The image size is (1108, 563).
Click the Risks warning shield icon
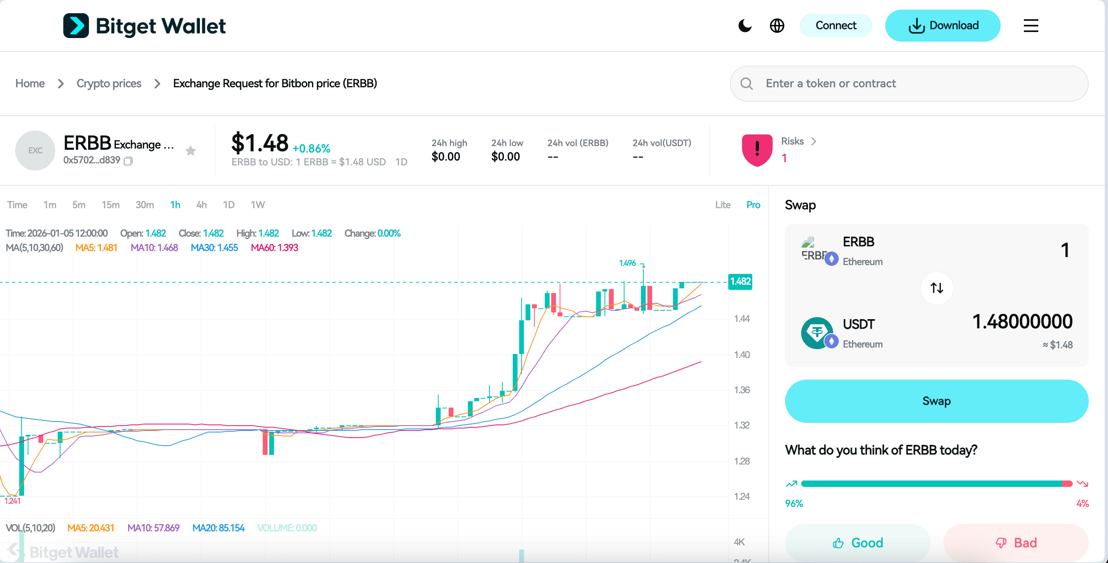[x=757, y=150]
